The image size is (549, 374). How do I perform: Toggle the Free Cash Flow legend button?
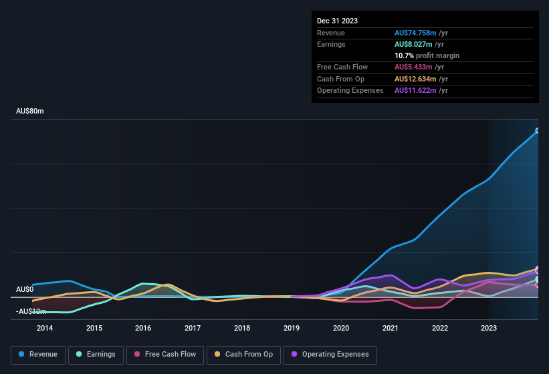point(165,355)
